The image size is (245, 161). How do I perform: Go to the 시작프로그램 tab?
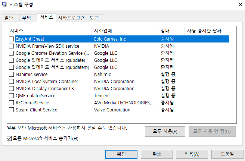coord(71,18)
